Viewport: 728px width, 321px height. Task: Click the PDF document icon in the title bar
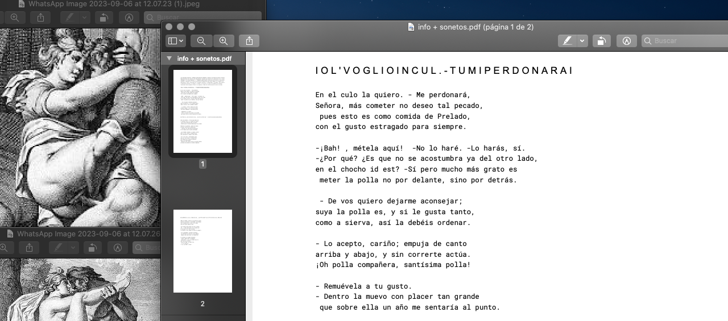(411, 27)
